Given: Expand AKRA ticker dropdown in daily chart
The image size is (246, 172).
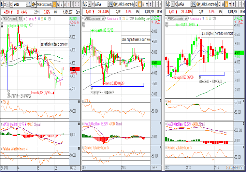Looking at the screenshot, I should click(x=27, y=4).
